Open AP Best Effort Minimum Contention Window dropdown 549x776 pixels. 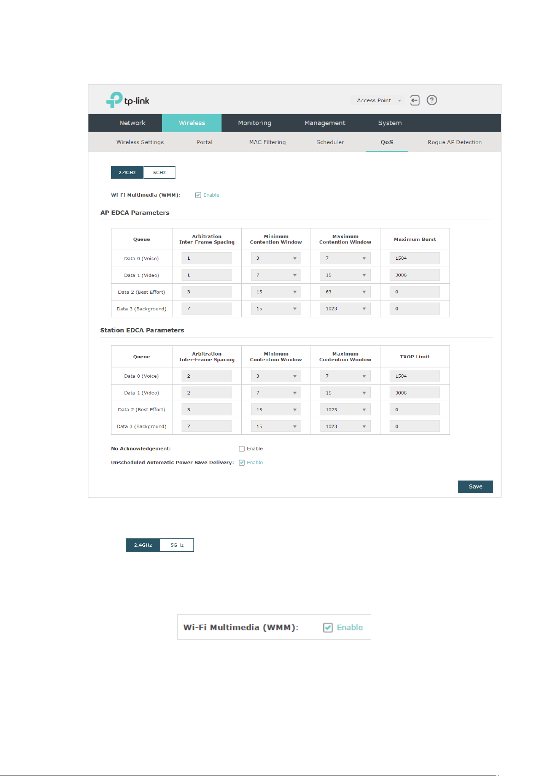276,292
